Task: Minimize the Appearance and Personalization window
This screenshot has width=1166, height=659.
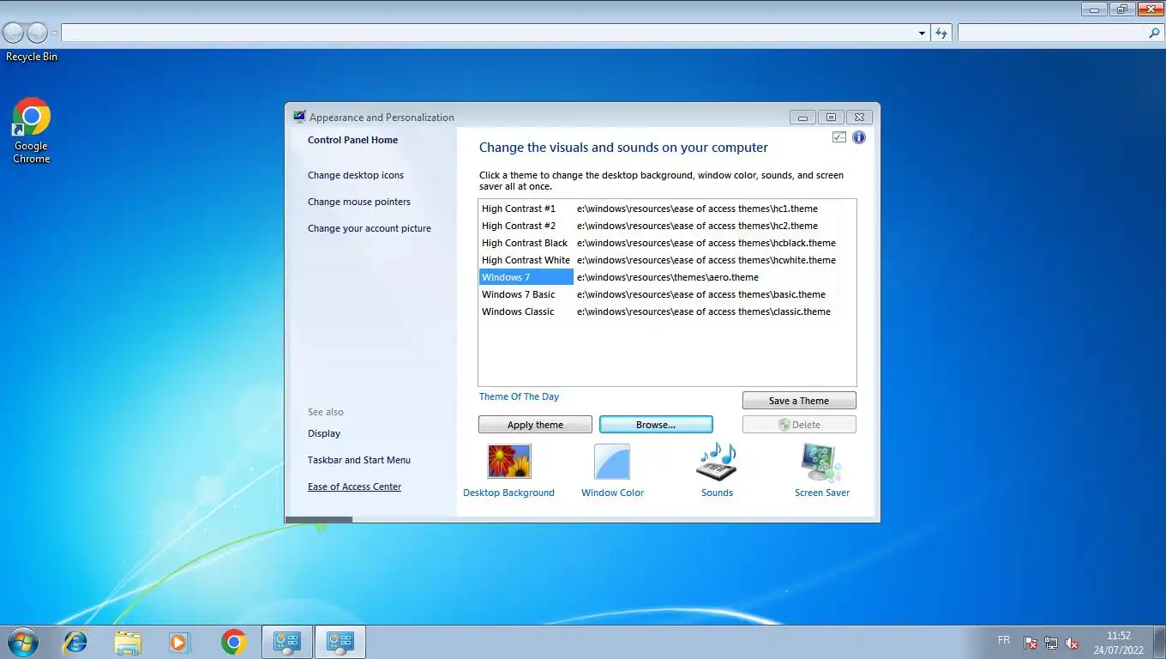Action: [x=802, y=118]
